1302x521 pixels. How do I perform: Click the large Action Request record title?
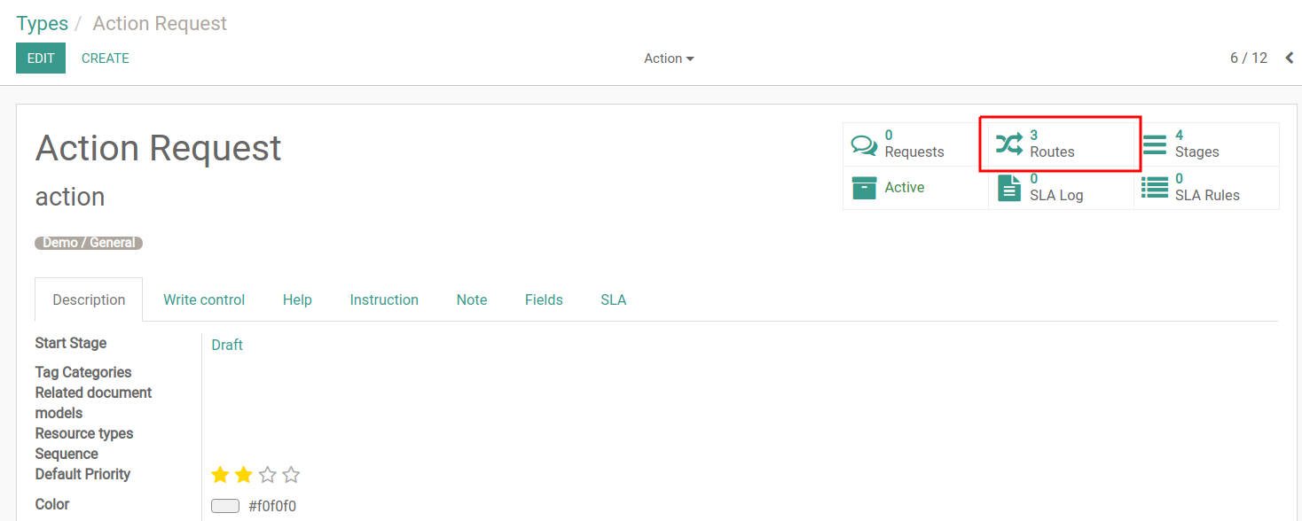[159, 148]
